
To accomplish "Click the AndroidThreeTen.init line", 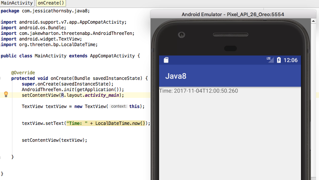I will coord(73,90).
